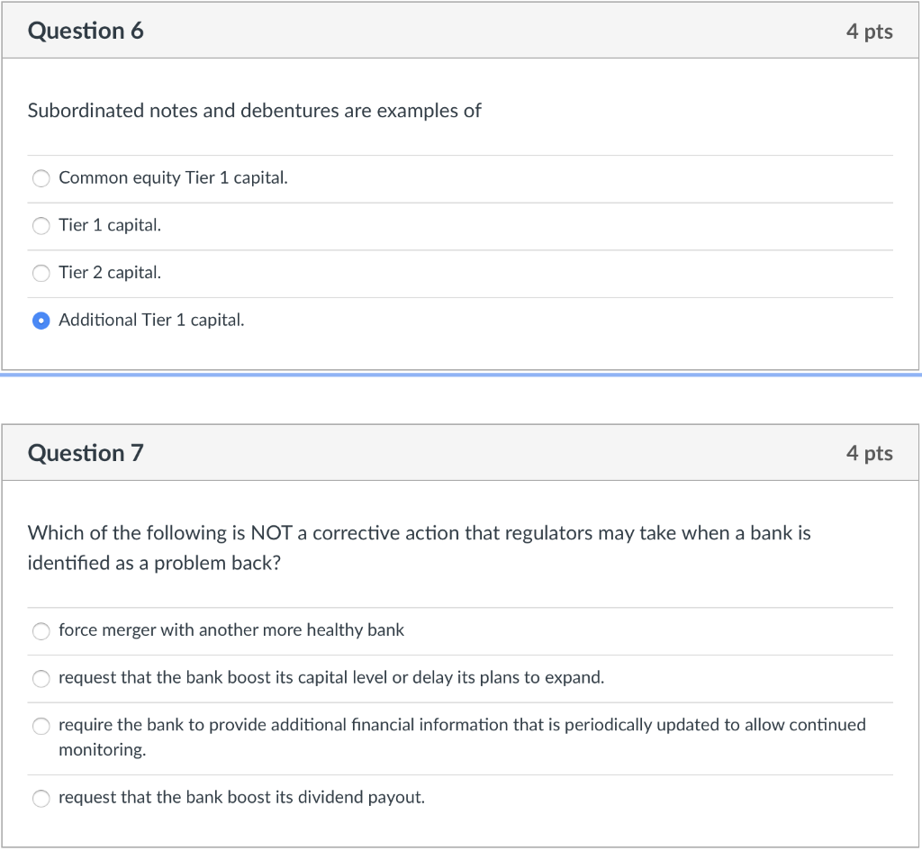Click the Tier 2 capital label text
The image size is (922, 851).
[111, 273]
